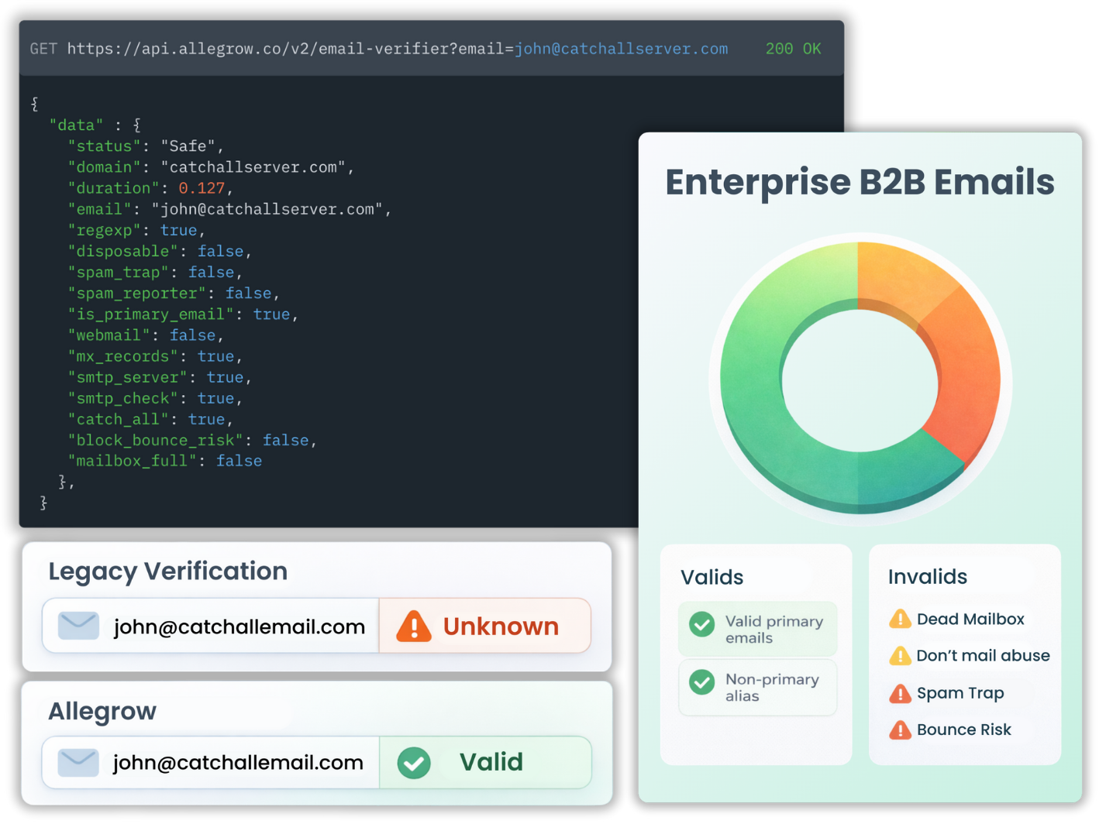Select the Valid status badge

click(485, 763)
